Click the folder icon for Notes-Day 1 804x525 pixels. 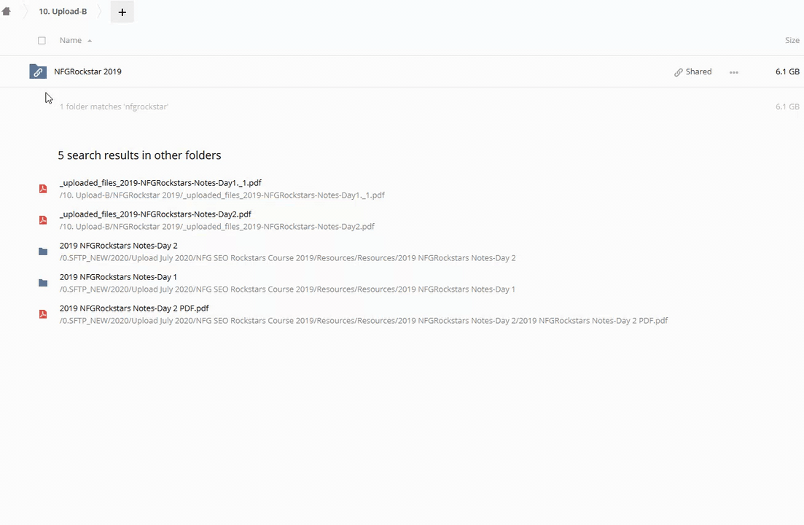[43, 283]
